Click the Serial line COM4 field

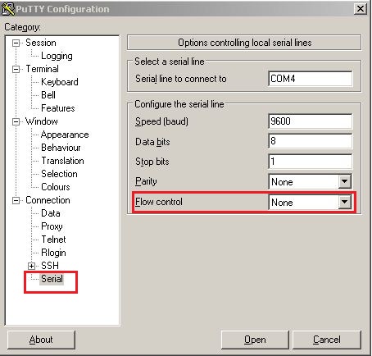click(311, 79)
